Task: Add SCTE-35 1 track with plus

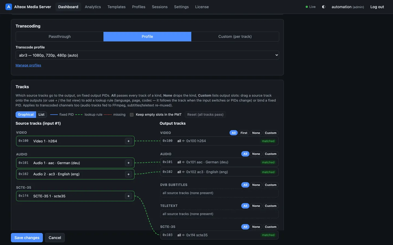Action: pyautogui.click(x=129, y=196)
